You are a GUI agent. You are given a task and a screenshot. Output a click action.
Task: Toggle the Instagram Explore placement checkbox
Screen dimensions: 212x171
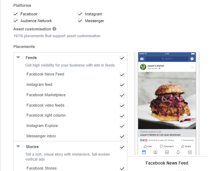(x=122, y=126)
